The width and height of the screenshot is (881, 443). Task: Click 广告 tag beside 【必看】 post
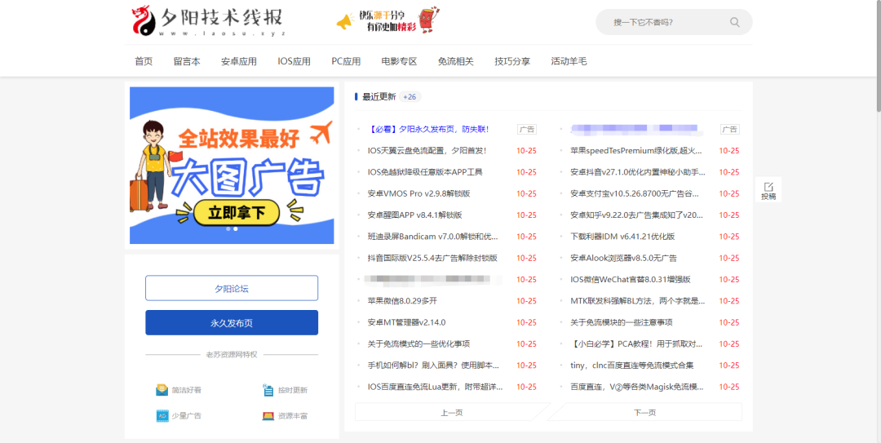[x=526, y=129]
